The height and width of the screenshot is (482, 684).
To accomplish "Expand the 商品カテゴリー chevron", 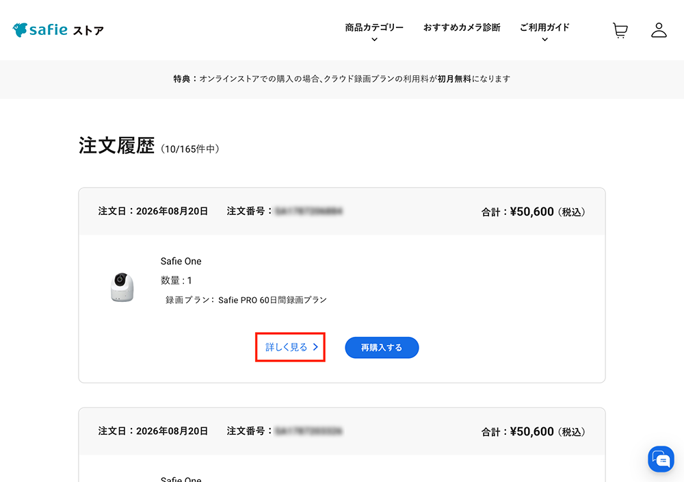I will [374, 40].
